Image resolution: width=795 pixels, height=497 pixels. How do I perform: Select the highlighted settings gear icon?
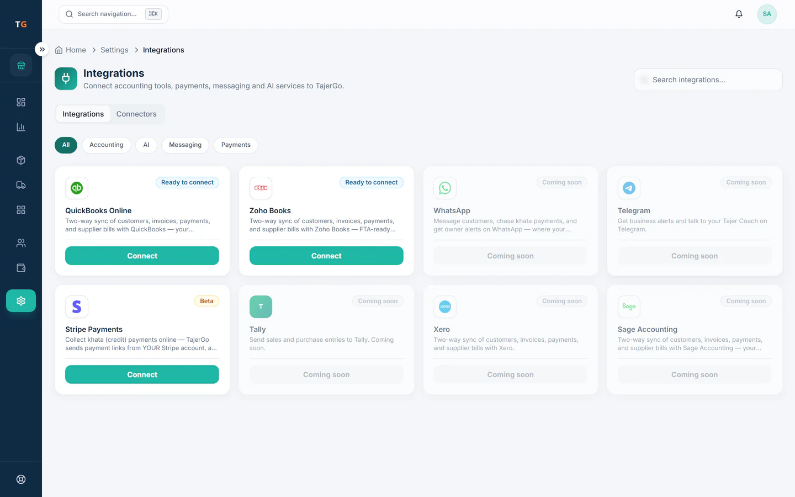pyautogui.click(x=21, y=301)
